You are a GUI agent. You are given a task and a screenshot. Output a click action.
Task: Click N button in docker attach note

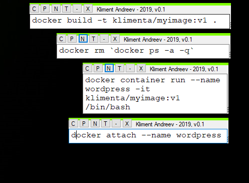click(x=95, y=123)
